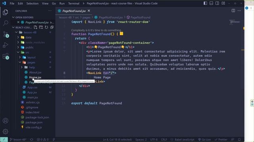
Task: Click the feedback icon in status bar
Action: point(233,140)
